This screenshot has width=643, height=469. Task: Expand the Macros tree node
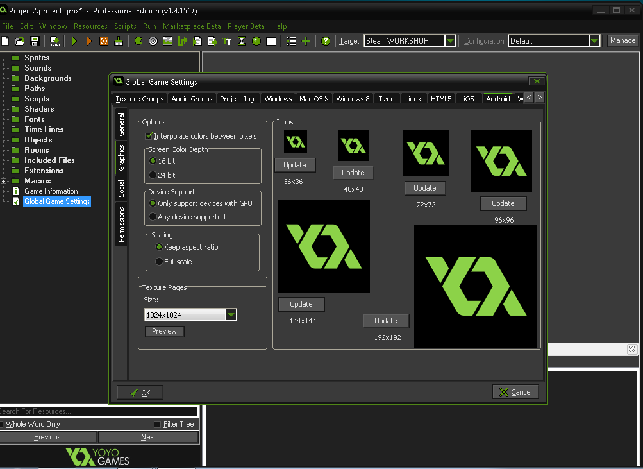[4, 182]
